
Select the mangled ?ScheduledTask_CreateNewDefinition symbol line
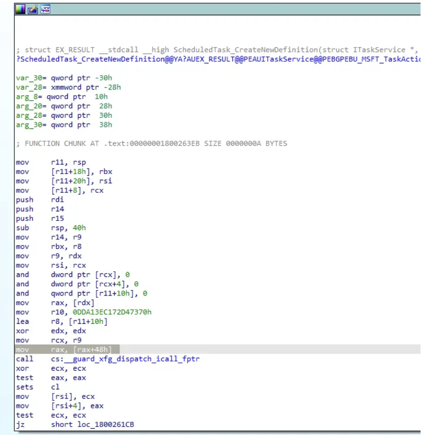pyautogui.click(x=216, y=59)
